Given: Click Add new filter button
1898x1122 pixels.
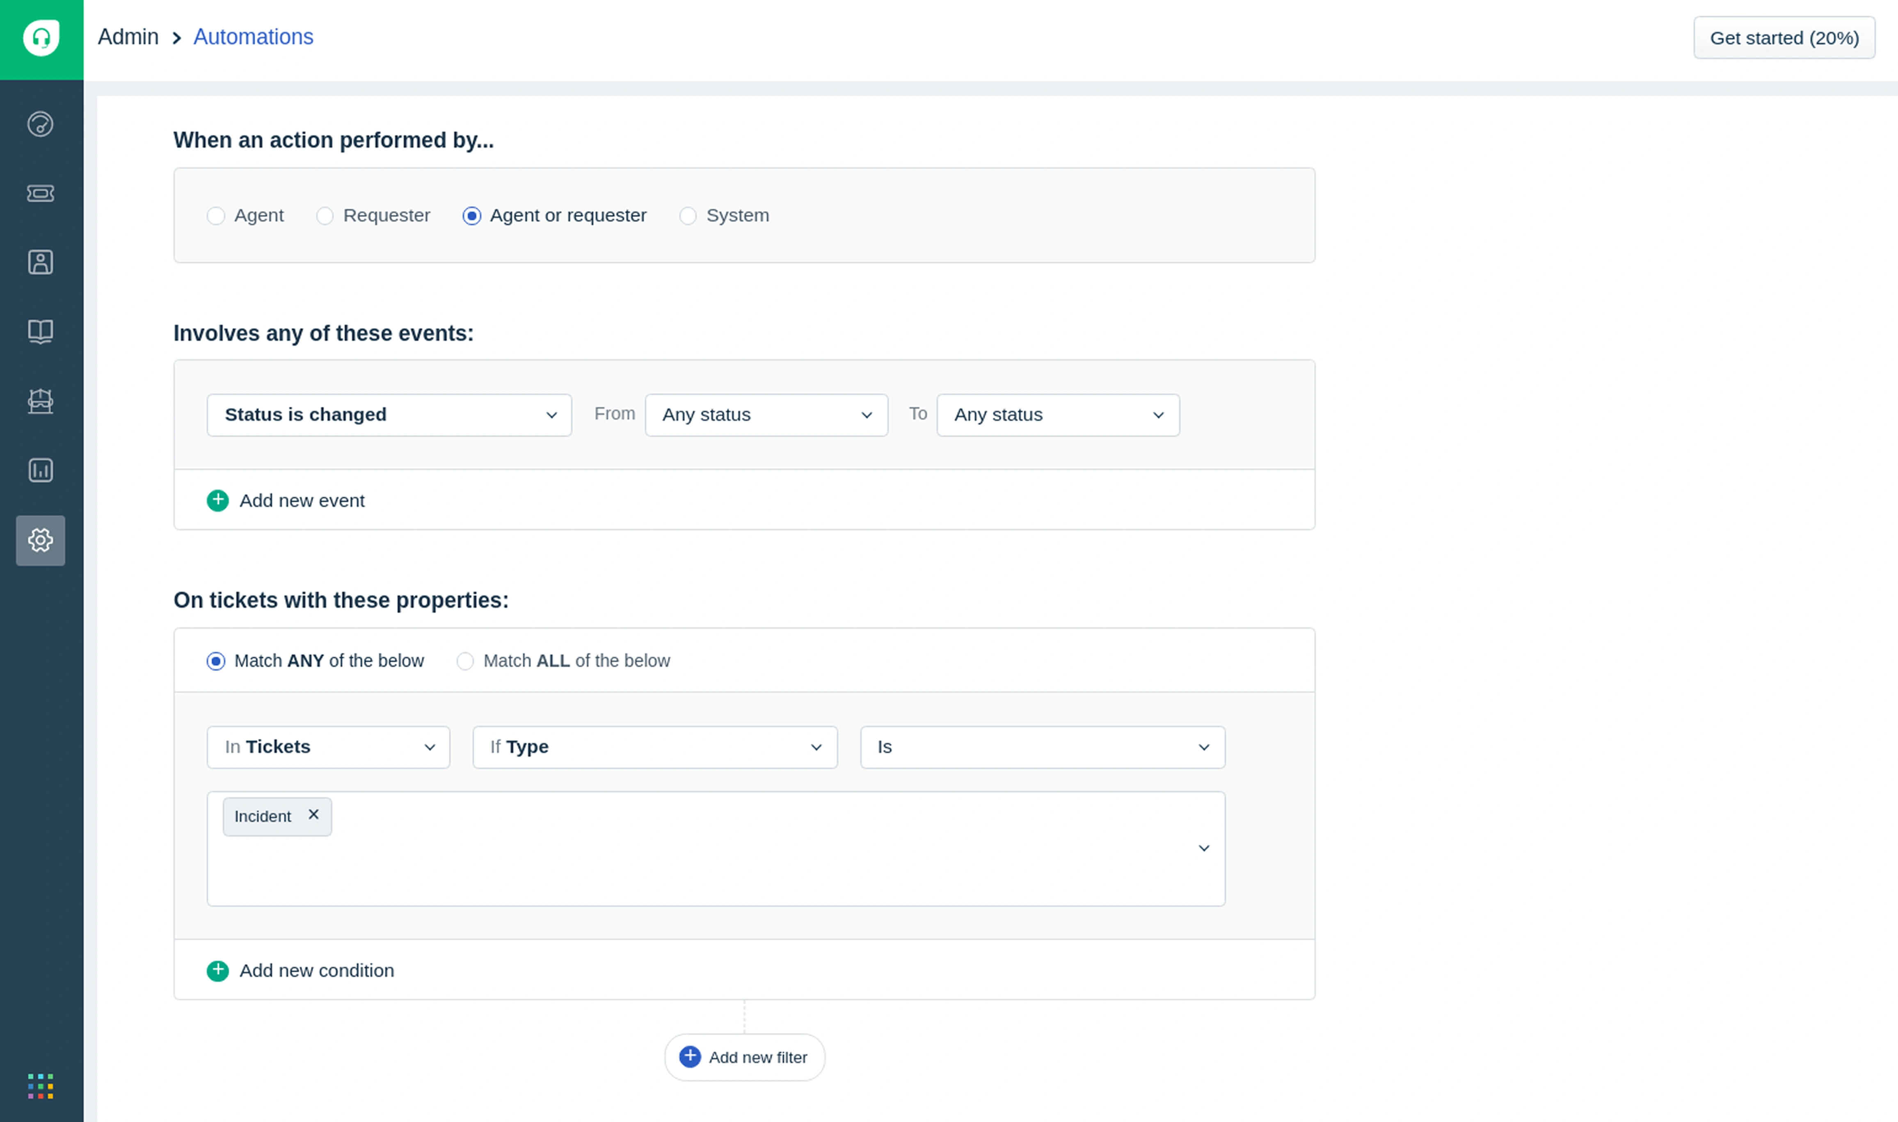Looking at the screenshot, I should 744,1057.
